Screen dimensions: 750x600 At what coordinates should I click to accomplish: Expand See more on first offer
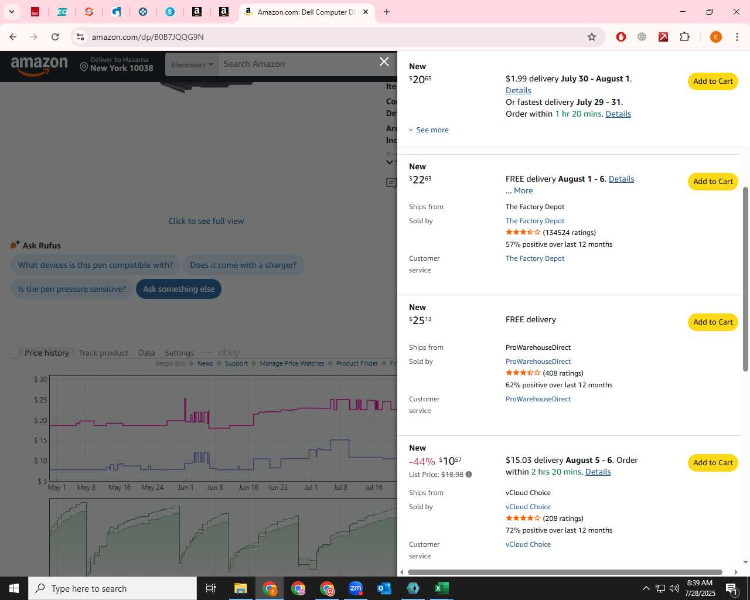pos(428,130)
